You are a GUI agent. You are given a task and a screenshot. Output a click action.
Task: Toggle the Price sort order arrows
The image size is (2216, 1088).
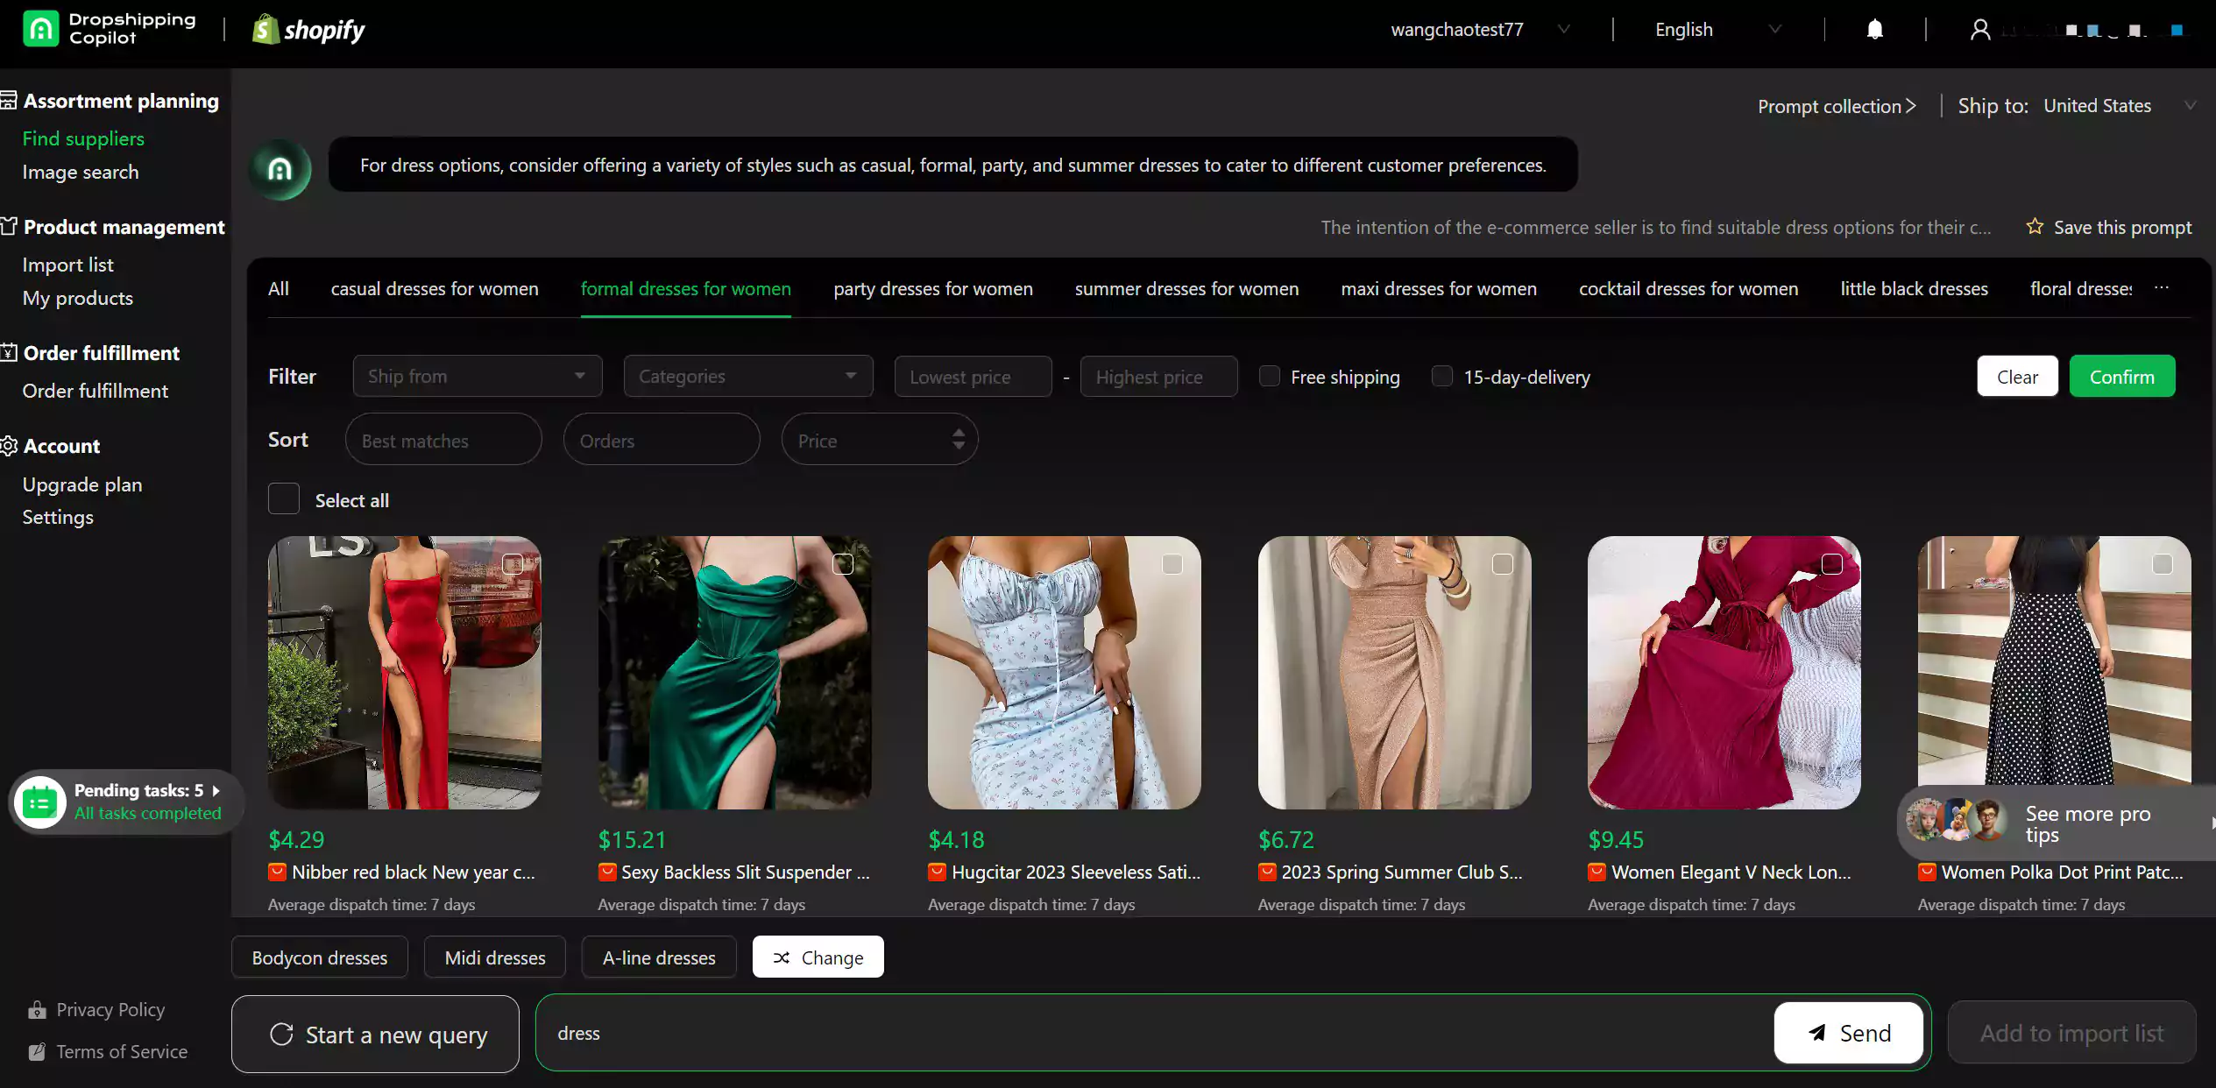pyautogui.click(x=959, y=440)
